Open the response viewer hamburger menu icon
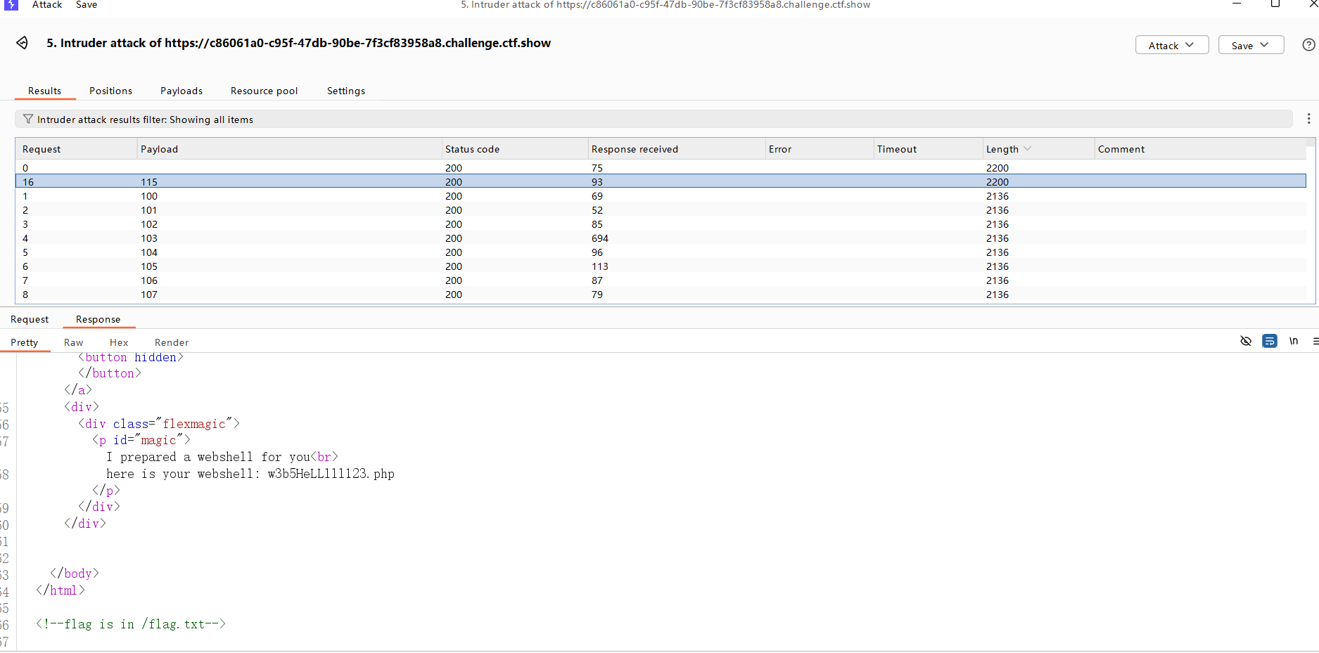1319x653 pixels. (1315, 342)
